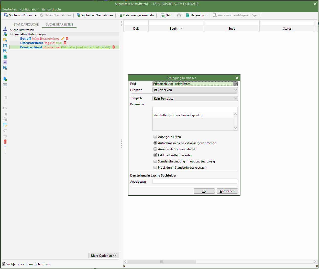The width and height of the screenshot is (319, 269).
Task: Click the XML export icon in sidebar
Action: 5,57
